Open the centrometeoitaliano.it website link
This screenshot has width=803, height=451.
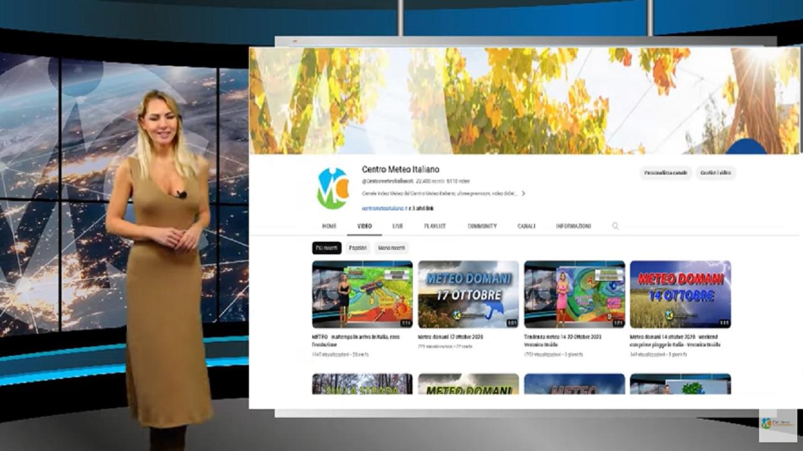[x=385, y=208]
